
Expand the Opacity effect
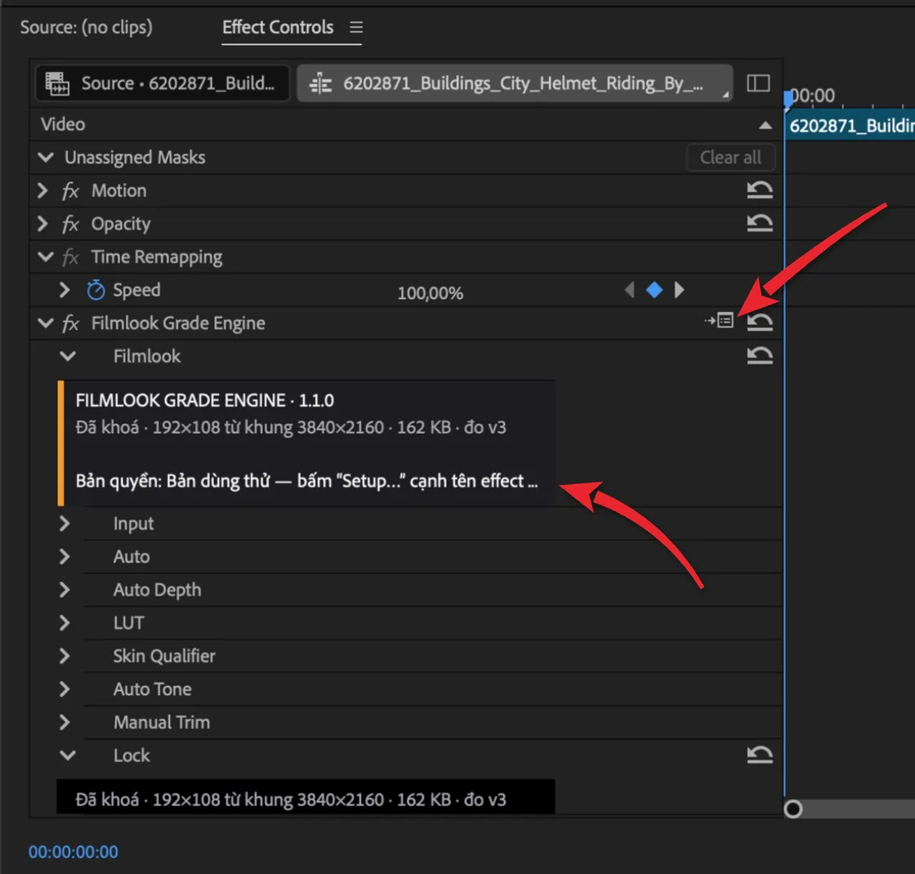coord(42,224)
